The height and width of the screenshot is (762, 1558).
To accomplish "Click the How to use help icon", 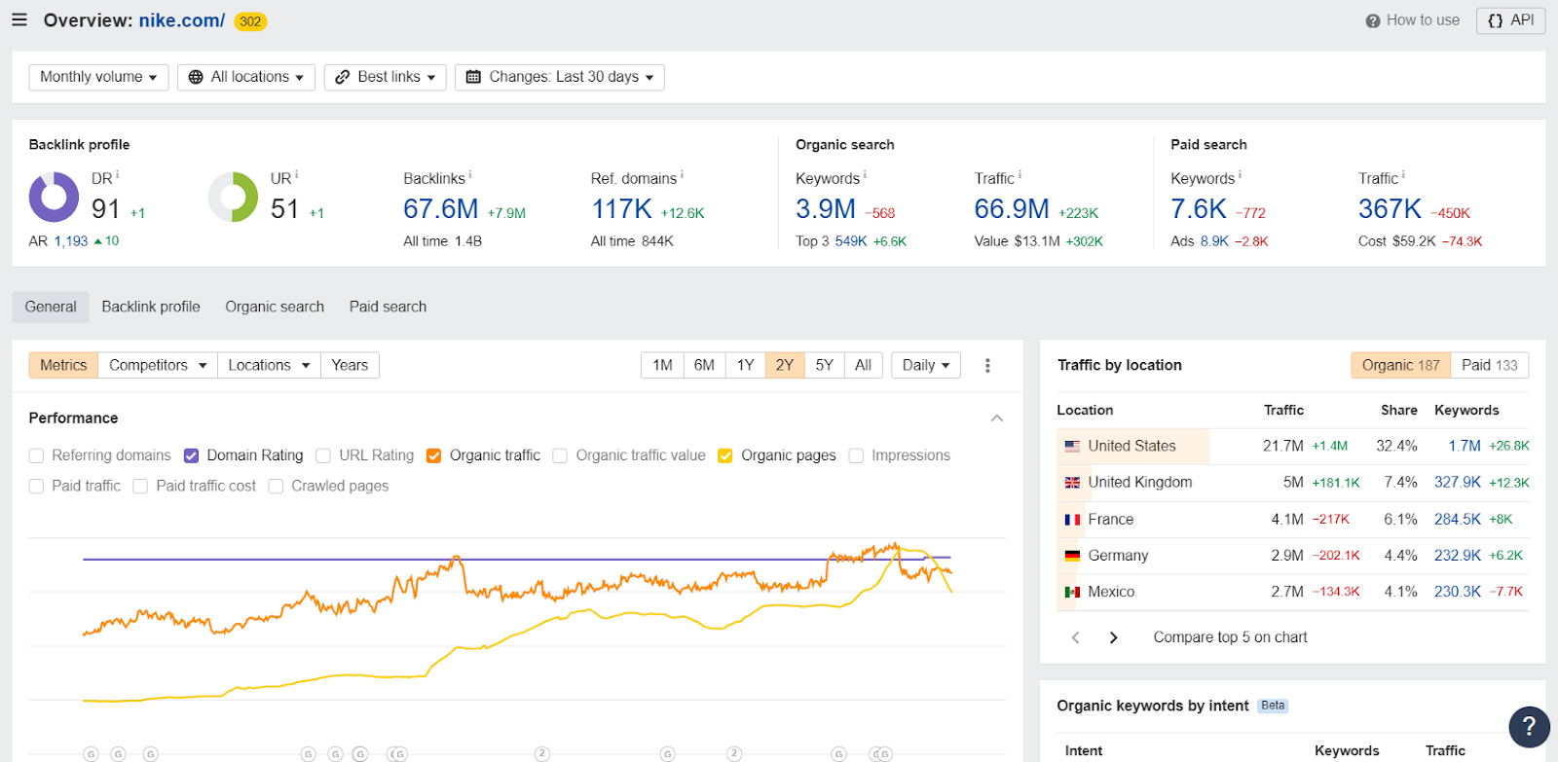I will tap(1373, 20).
